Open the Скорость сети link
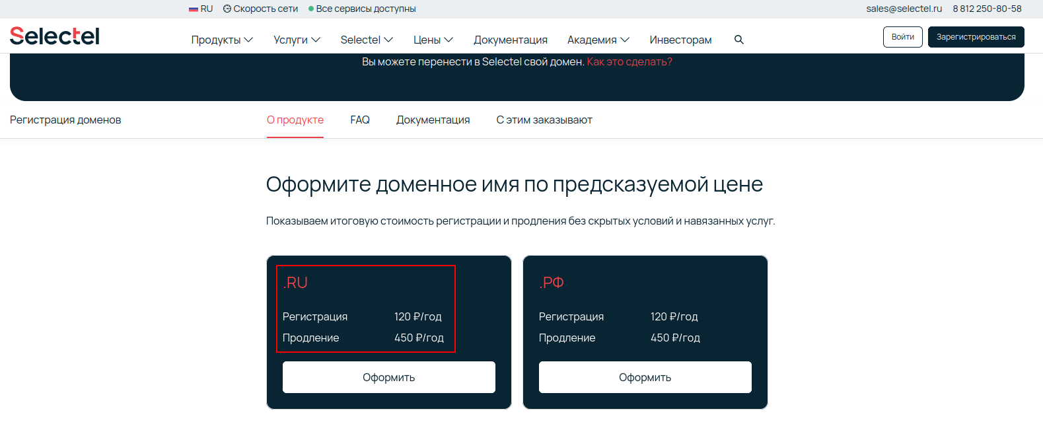This screenshot has width=1043, height=436. [x=266, y=9]
